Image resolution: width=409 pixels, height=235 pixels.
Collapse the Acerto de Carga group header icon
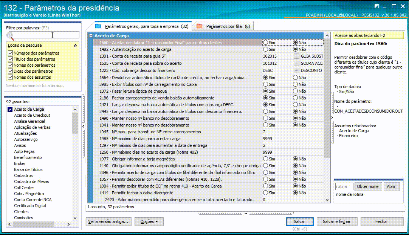click(x=91, y=36)
